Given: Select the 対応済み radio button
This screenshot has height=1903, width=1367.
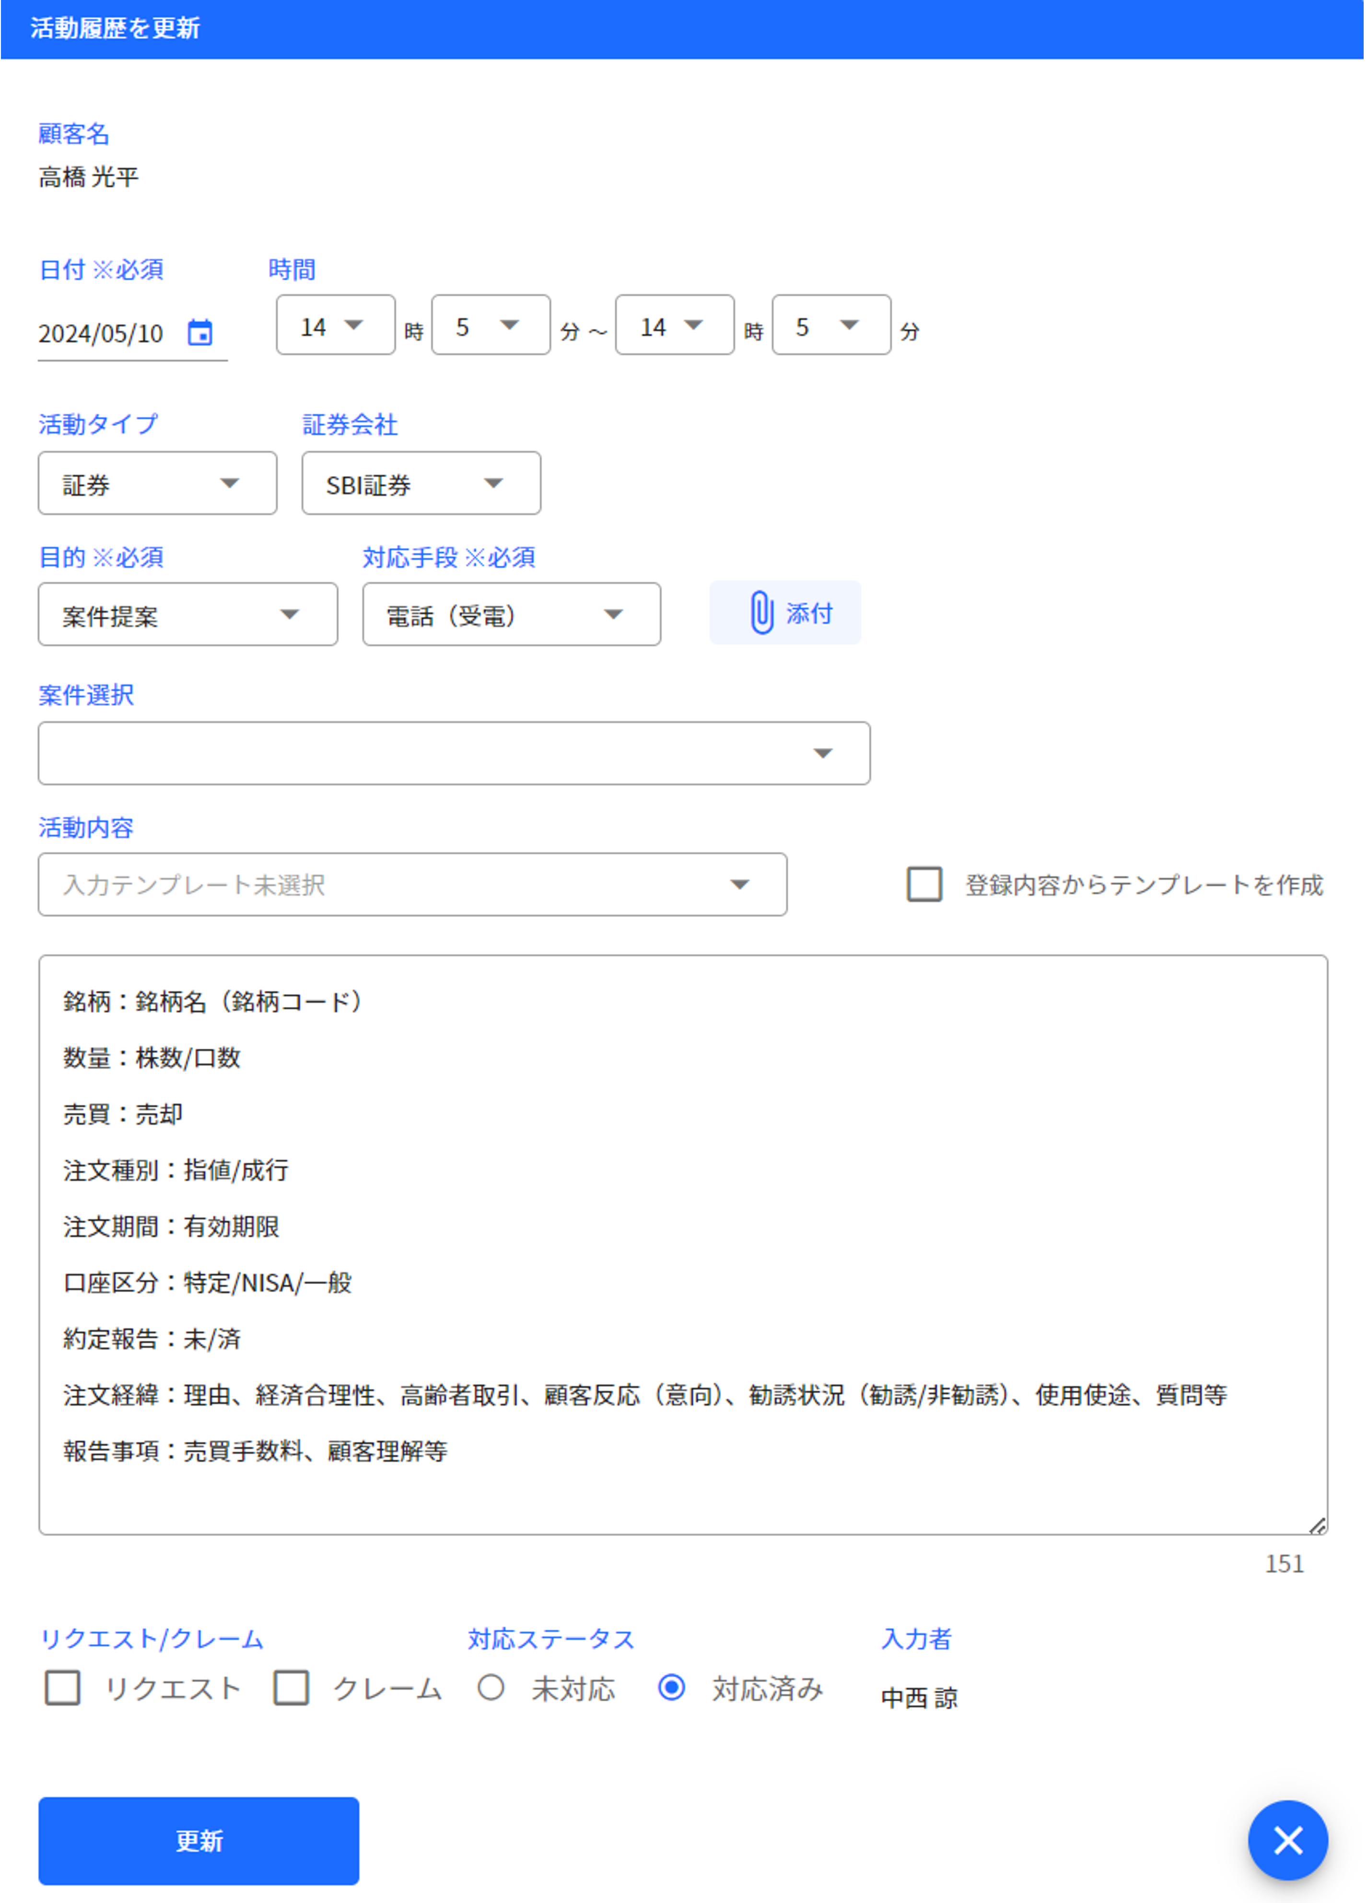Looking at the screenshot, I should (x=671, y=1687).
